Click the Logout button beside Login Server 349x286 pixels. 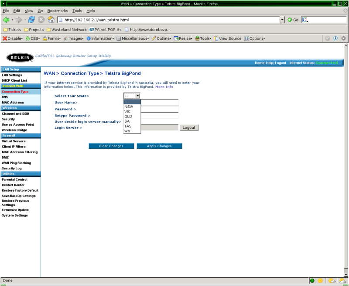tap(189, 127)
